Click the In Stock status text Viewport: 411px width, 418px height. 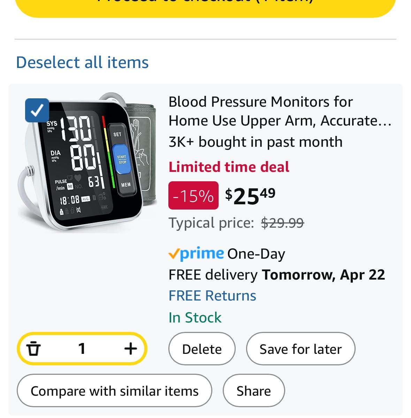pyautogui.click(x=195, y=318)
